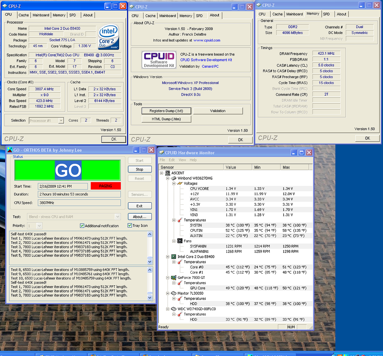This screenshot has width=383, height=356.
Task: Click thermometer icon under GeForce 7800 GT
Action: [180, 283]
